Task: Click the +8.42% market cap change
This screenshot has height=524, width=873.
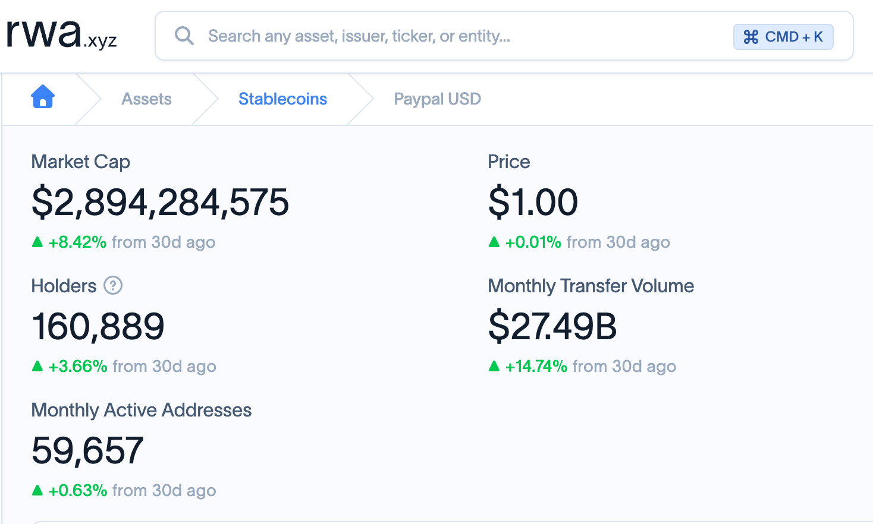Action: point(77,242)
